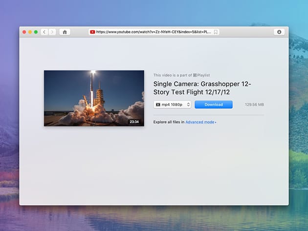The image size is (308, 231).
Task: Click the 129.56 MB file size label
Action: pyautogui.click(x=254, y=105)
